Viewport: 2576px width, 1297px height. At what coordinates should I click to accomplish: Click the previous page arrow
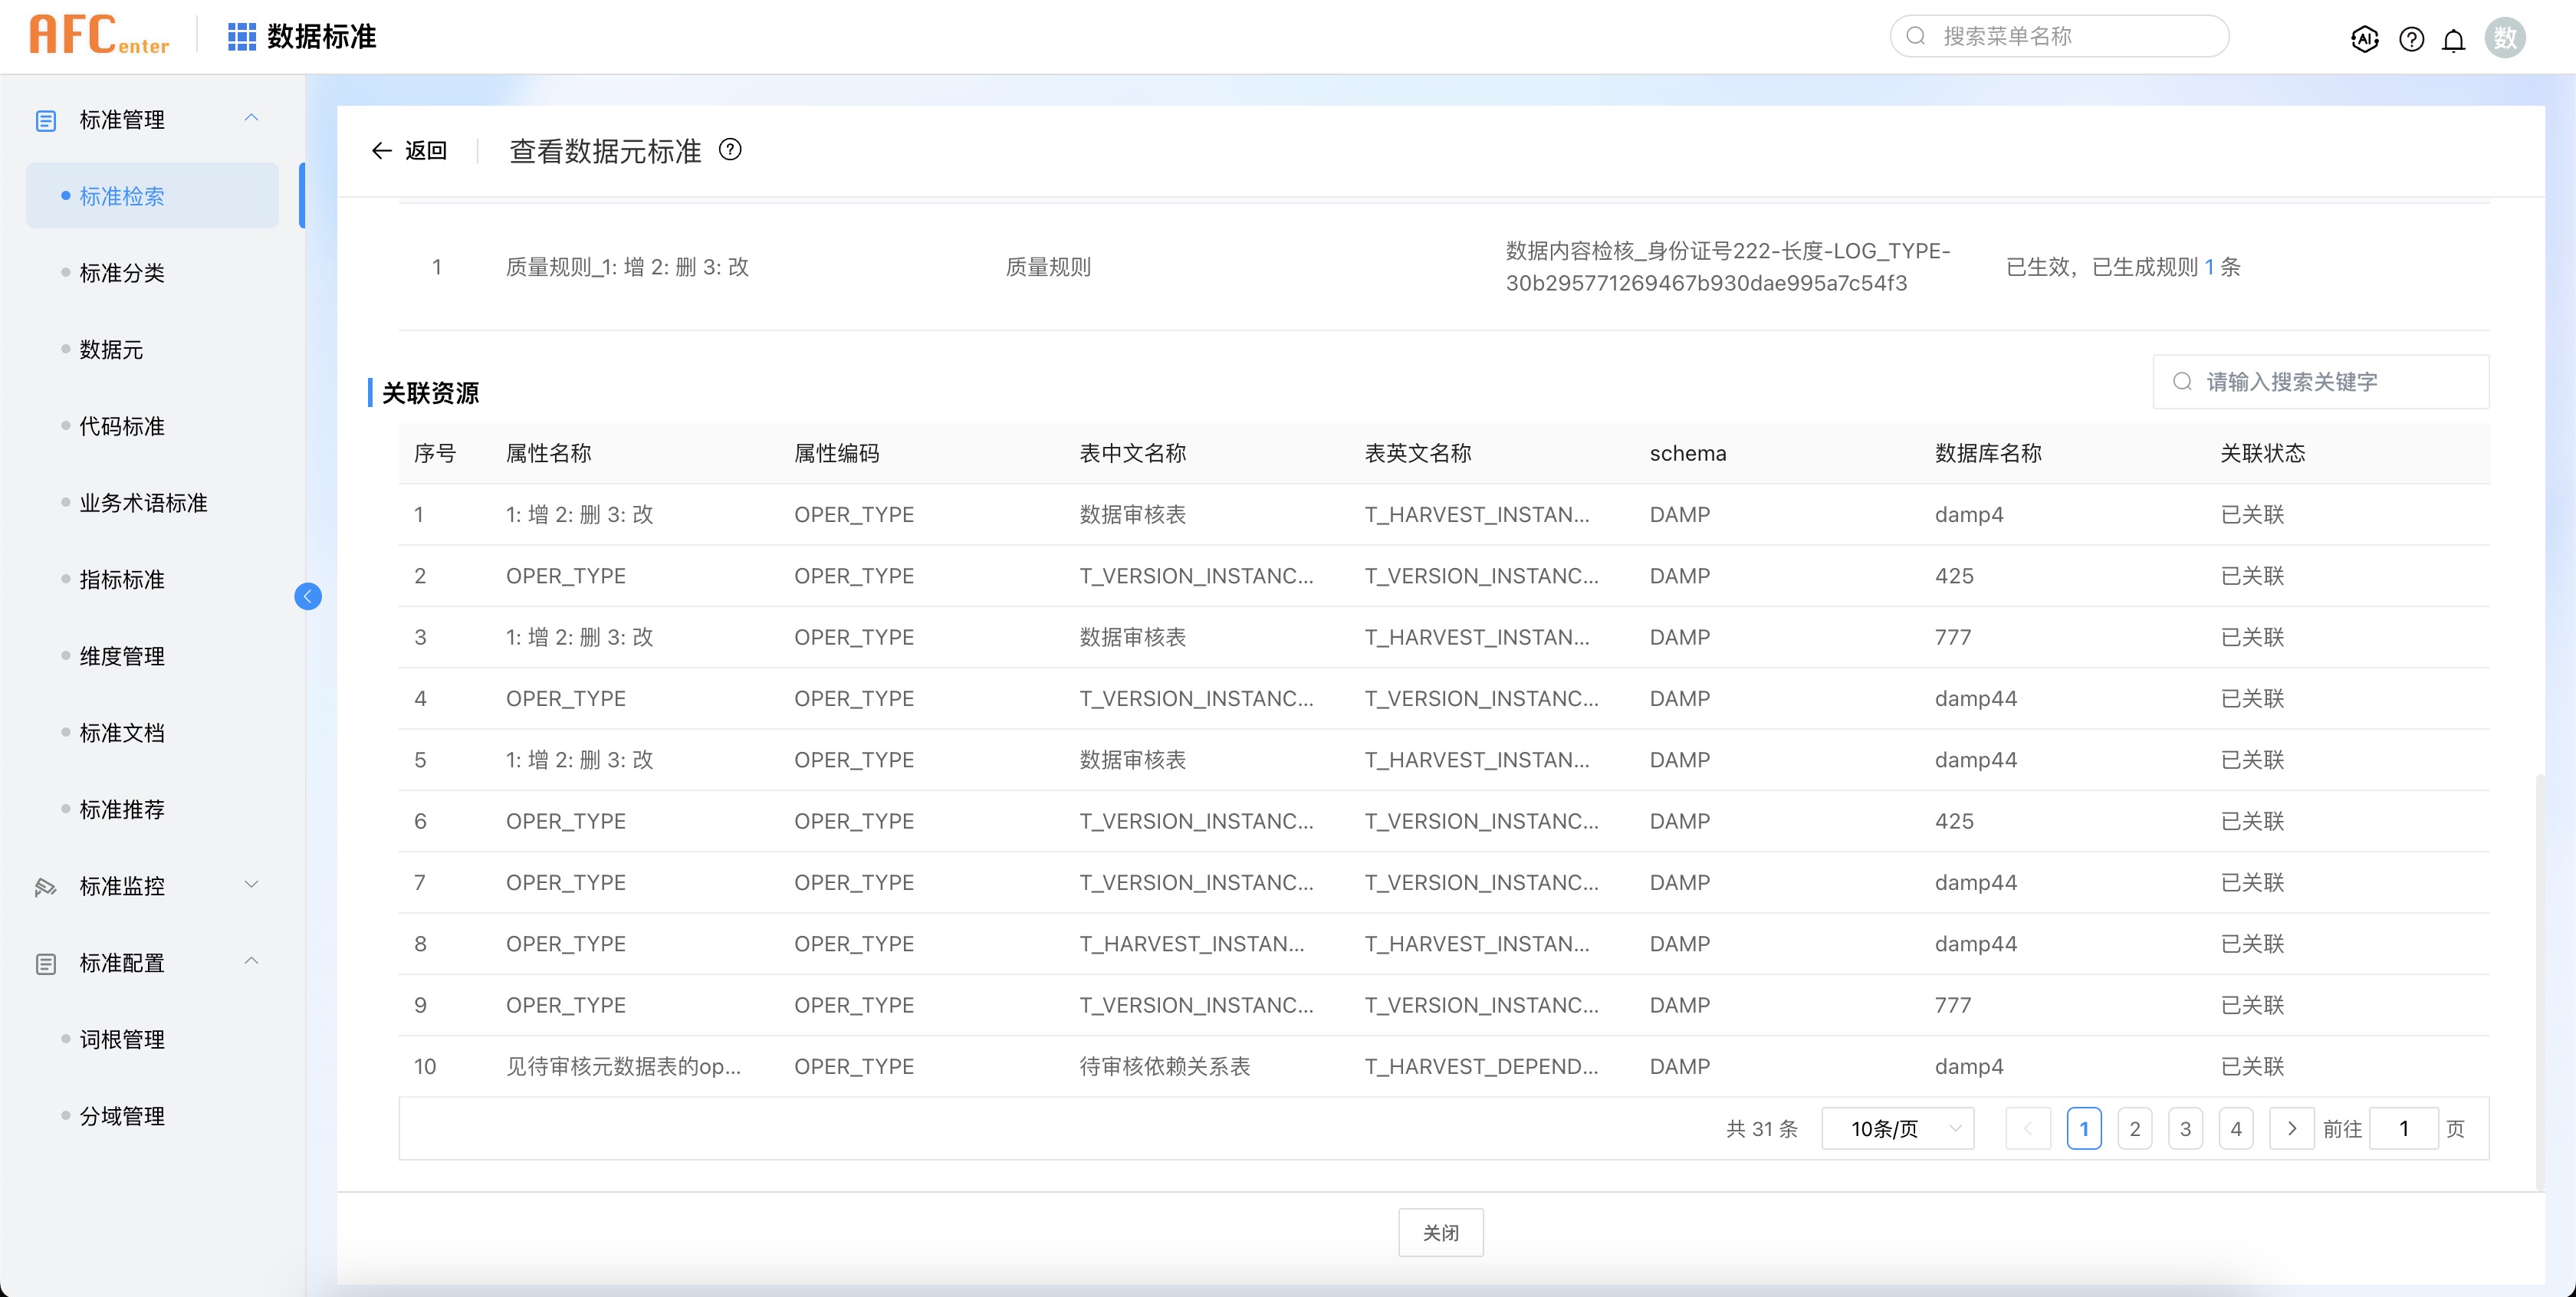pyautogui.click(x=2028, y=1129)
